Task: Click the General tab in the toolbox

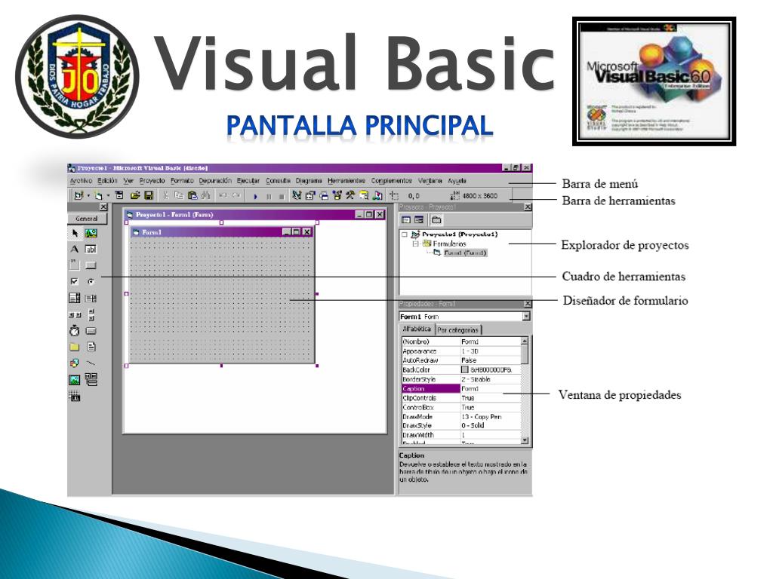Action: point(86,219)
